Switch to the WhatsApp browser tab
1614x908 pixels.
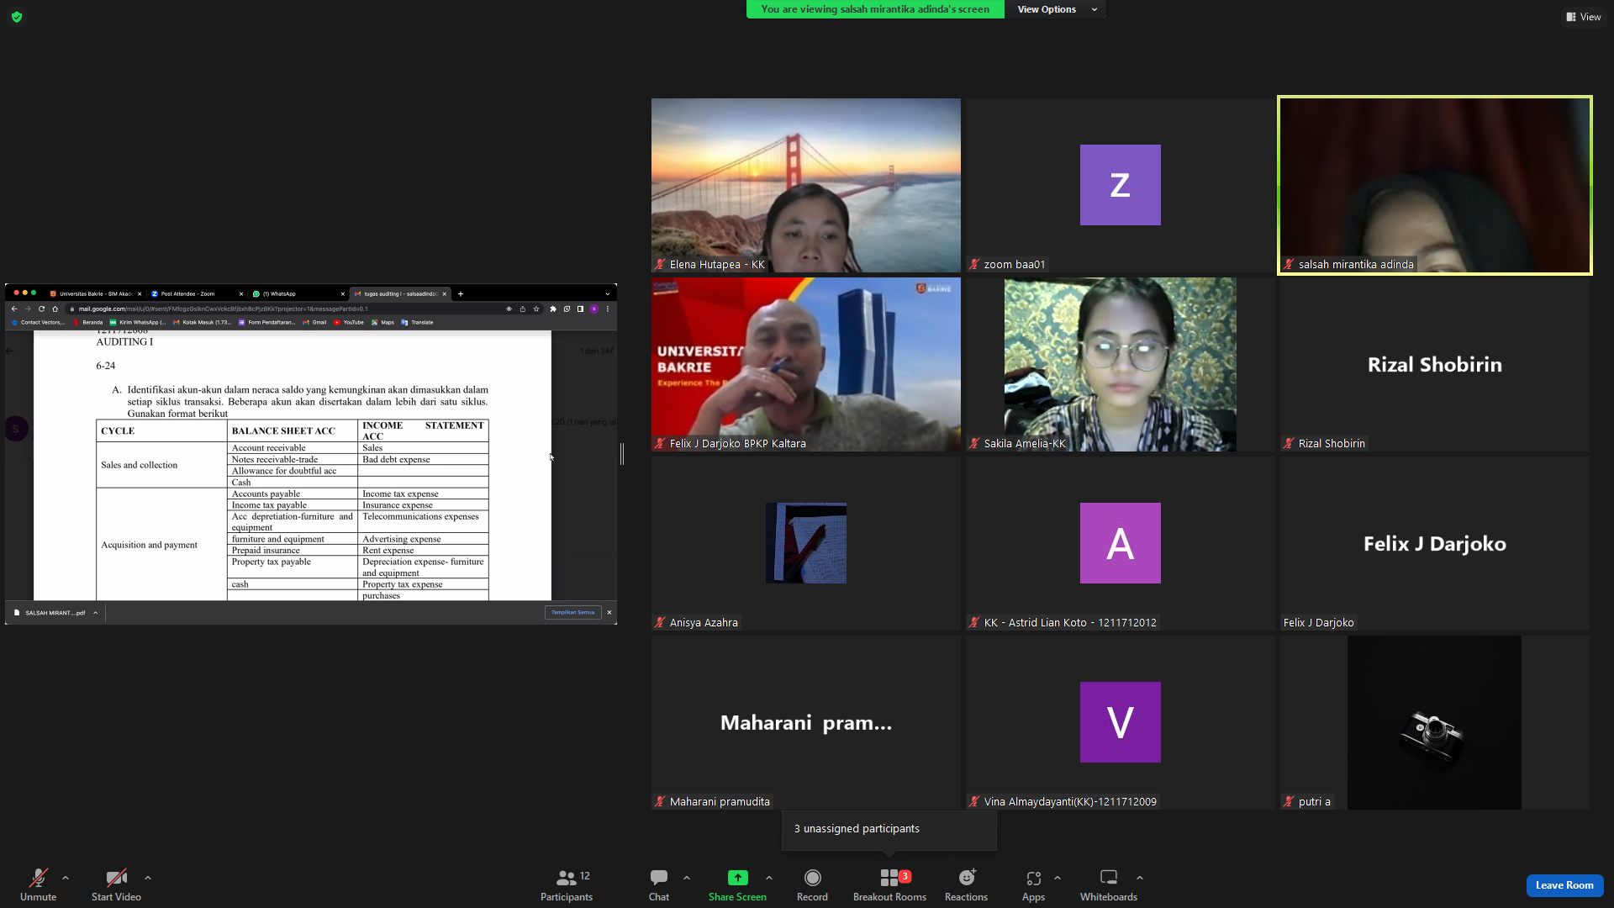tap(297, 294)
